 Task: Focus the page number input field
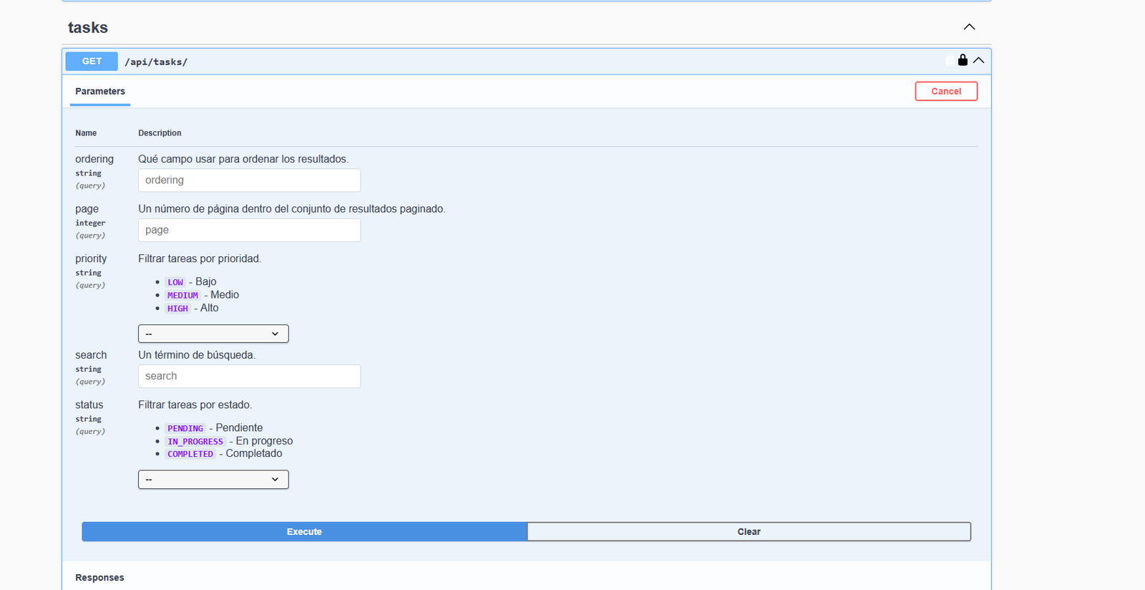tap(249, 231)
